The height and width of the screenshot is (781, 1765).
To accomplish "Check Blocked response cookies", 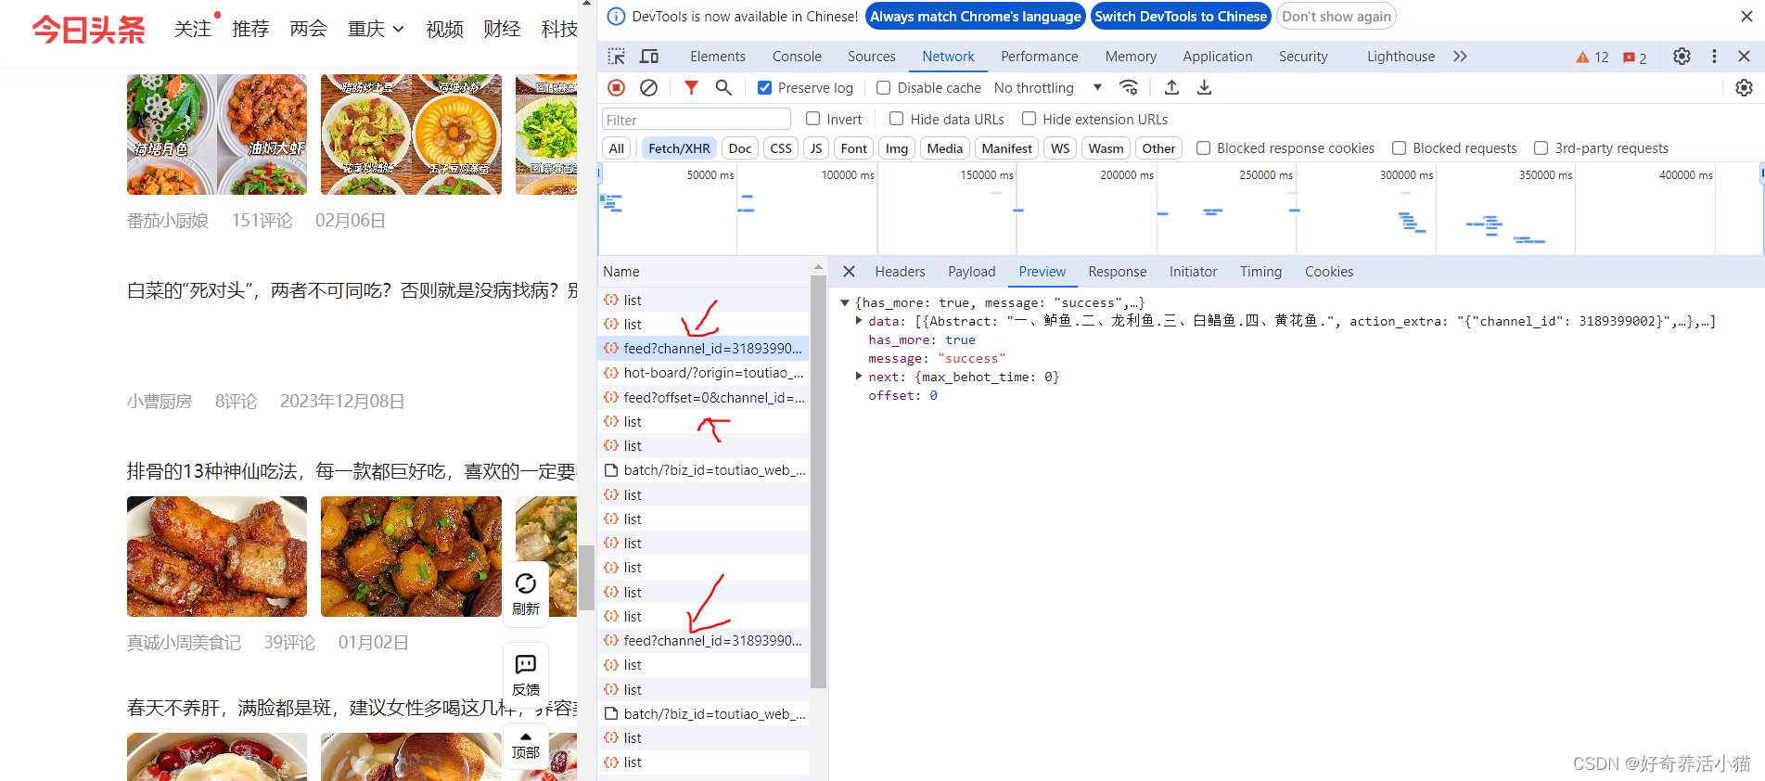I will 1204,148.
